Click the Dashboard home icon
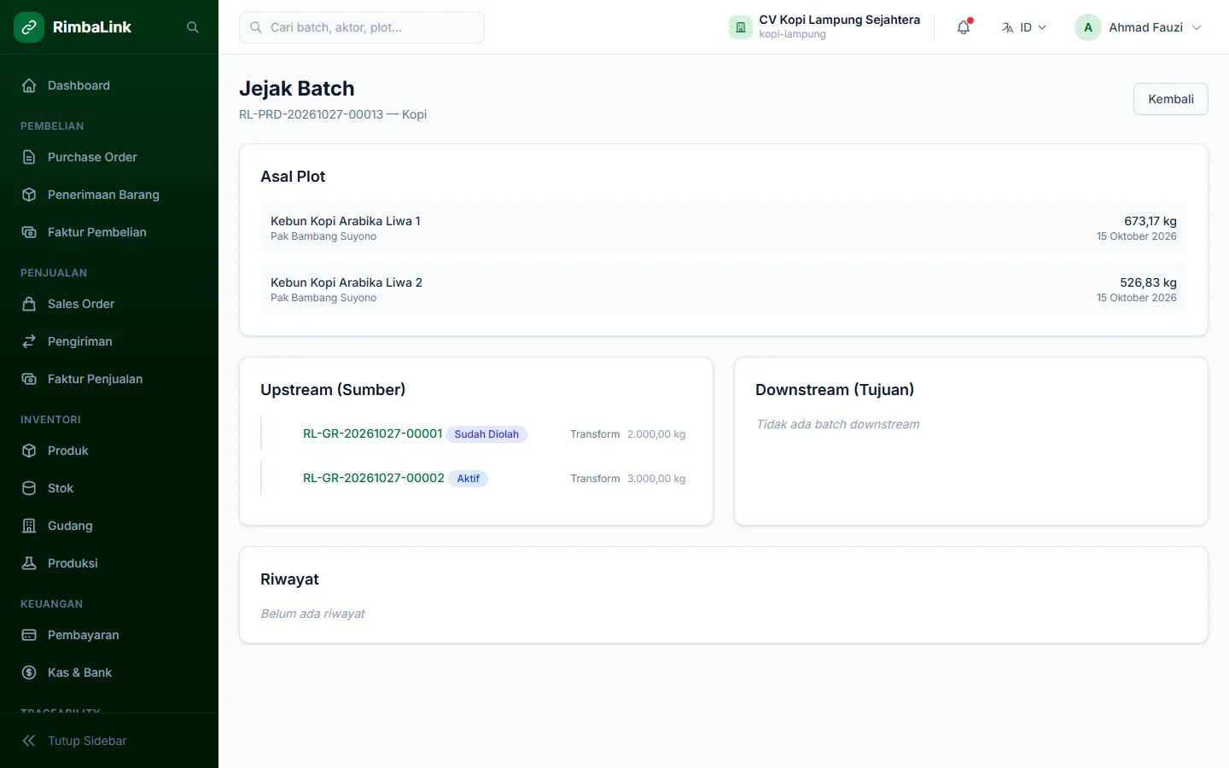The image size is (1229, 768). (29, 85)
